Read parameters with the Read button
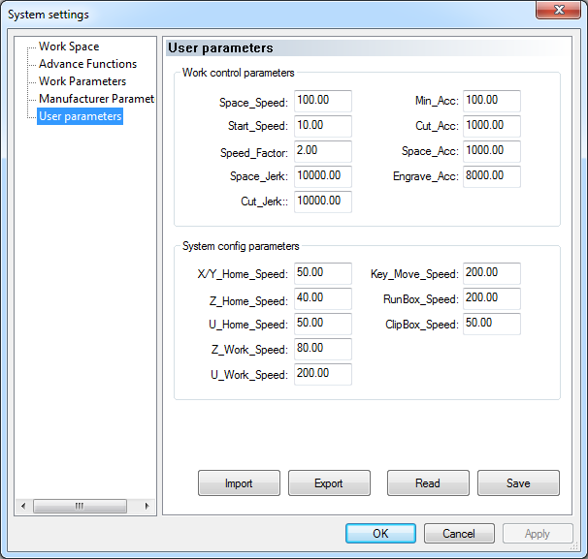 tap(428, 483)
